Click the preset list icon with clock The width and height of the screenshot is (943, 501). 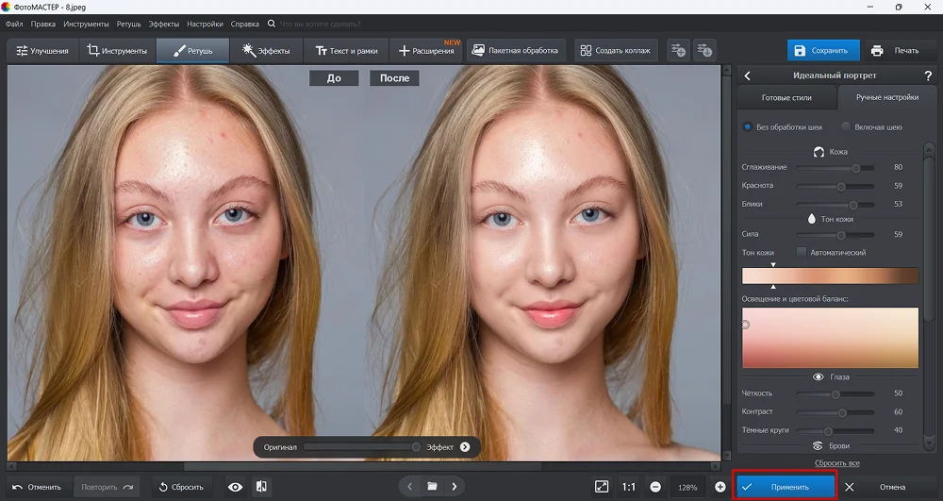tap(704, 51)
